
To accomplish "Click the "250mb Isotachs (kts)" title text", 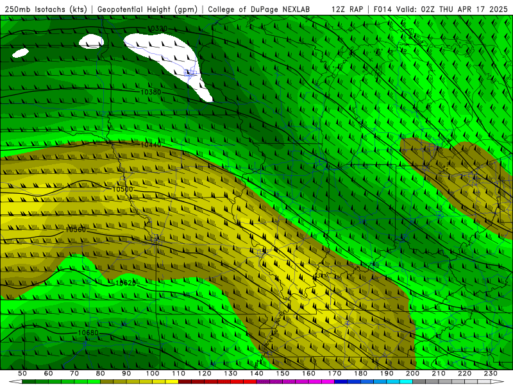I will coord(46,10).
